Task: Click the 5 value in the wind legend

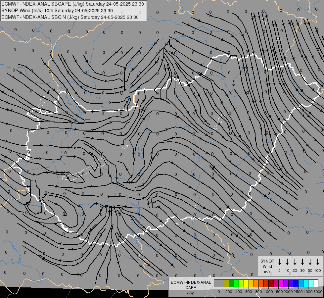Action: pos(279,271)
